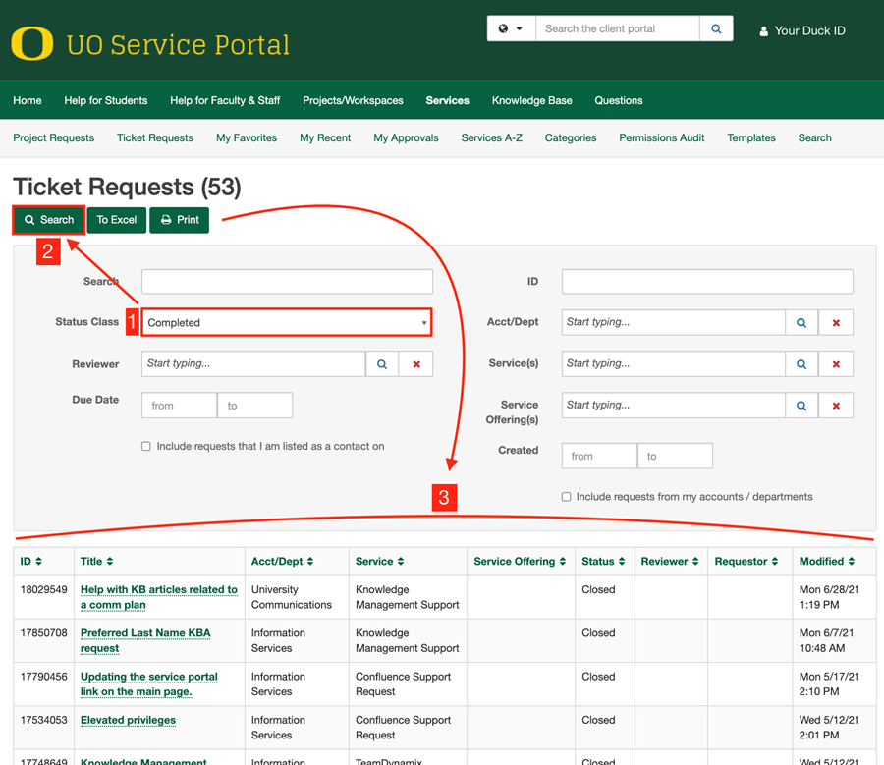Export tickets with To Excel button
This screenshot has width=884, height=765.
pyautogui.click(x=117, y=220)
